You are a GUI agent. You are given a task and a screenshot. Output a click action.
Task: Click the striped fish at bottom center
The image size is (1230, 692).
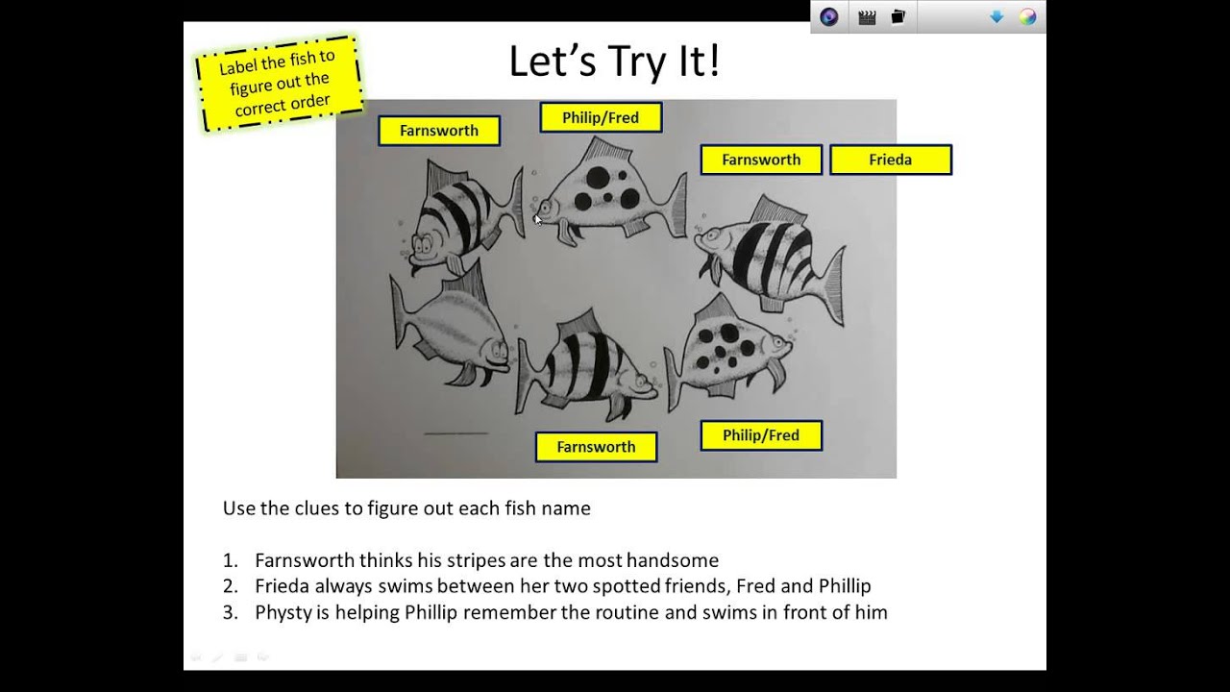point(586,365)
